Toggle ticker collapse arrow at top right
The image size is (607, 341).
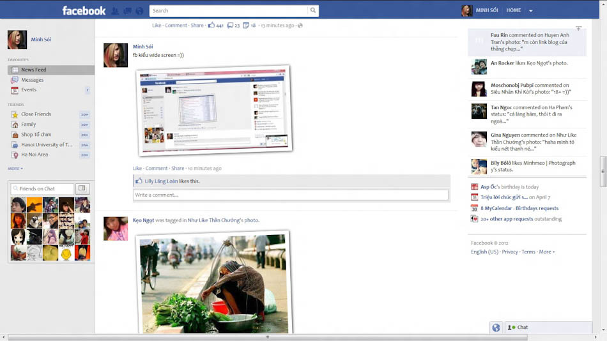[x=578, y=28]
